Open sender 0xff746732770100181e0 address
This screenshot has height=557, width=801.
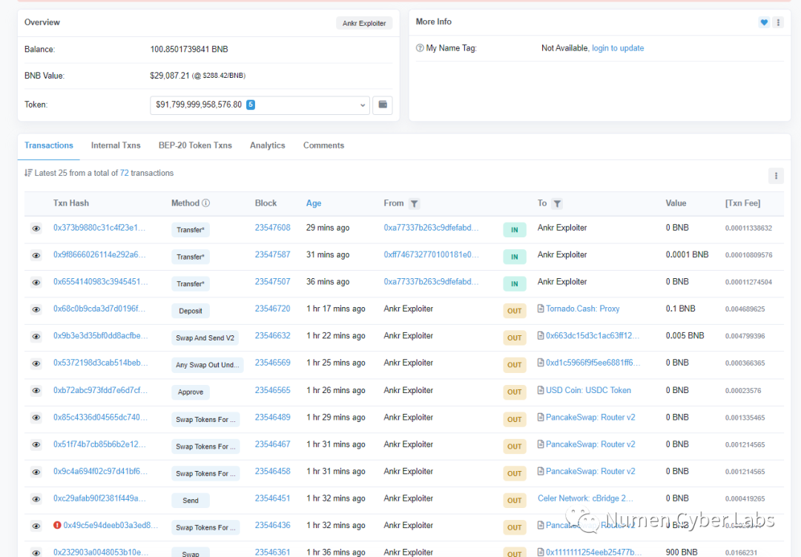tap(431, 254)
